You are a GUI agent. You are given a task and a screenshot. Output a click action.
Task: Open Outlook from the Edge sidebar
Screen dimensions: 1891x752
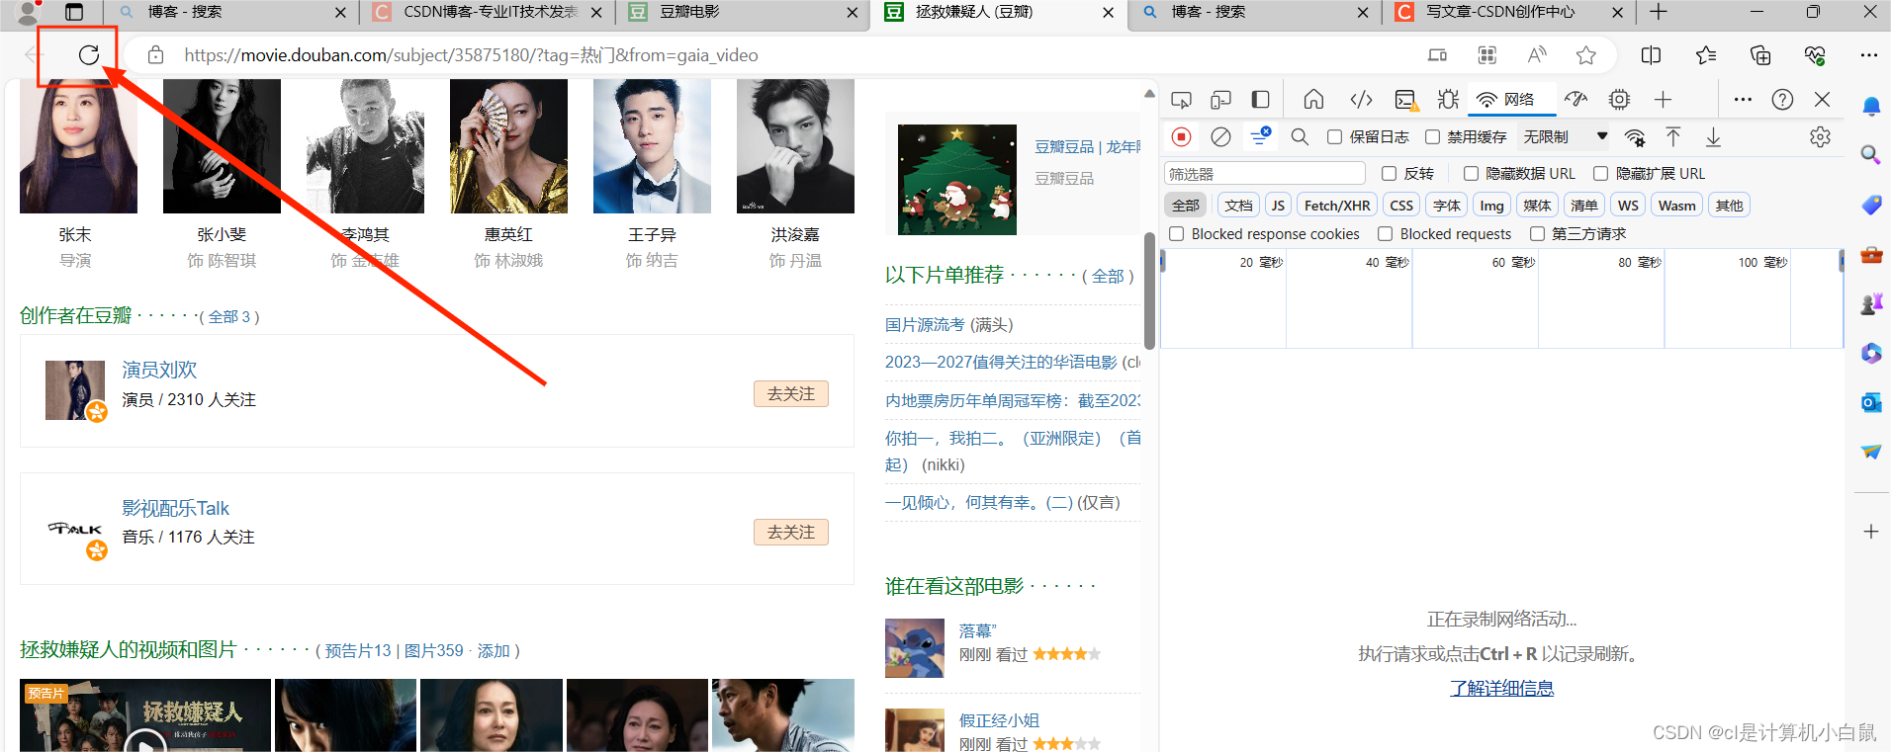(1871, 402)
